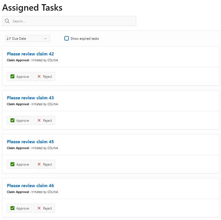Click the sort order icon beside Due Date
Viewport: 221px width, 220px height.
[9, 39]
